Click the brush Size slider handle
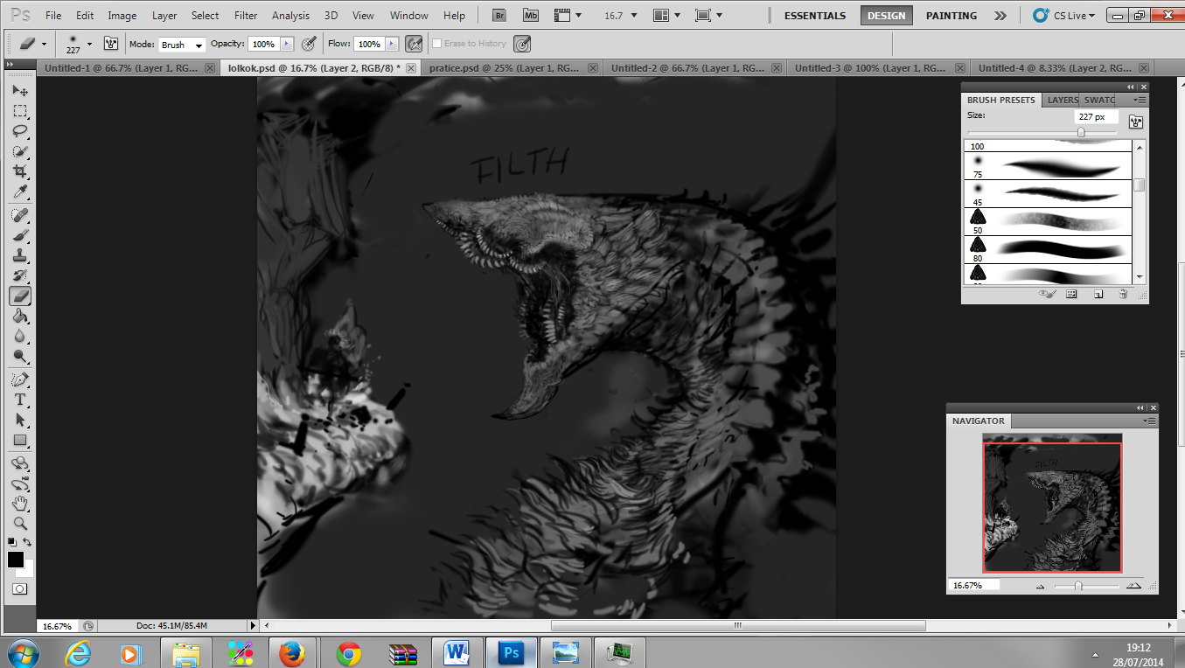 pos(1081,132)
